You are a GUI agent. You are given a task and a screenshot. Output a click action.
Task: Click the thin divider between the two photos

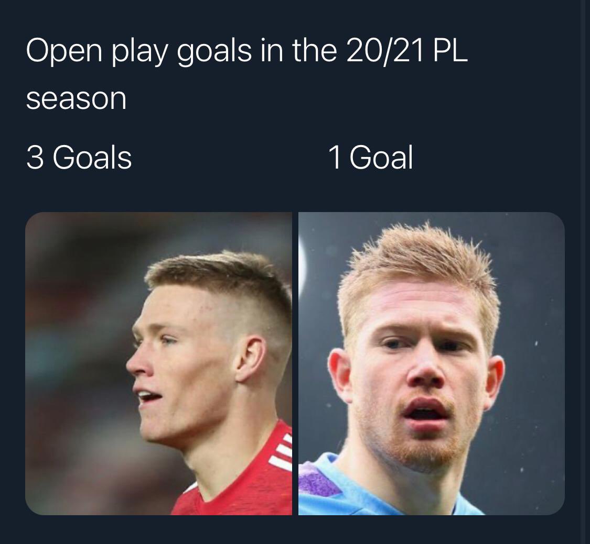295,363
